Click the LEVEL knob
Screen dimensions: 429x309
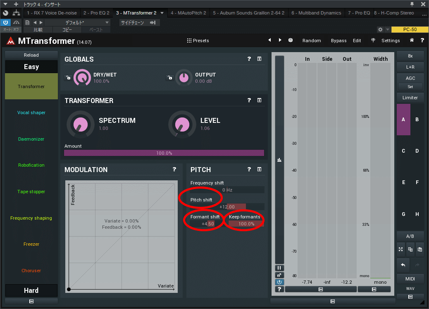[182, 124]
